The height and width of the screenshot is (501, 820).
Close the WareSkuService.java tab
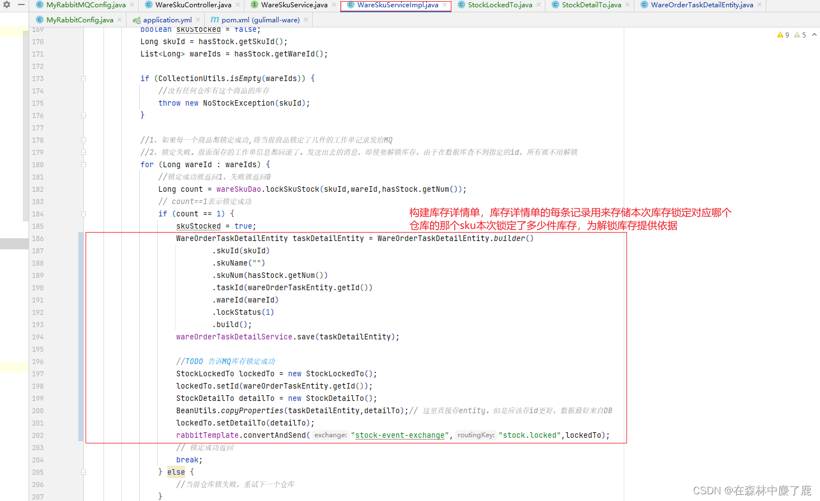coord(334,5)
